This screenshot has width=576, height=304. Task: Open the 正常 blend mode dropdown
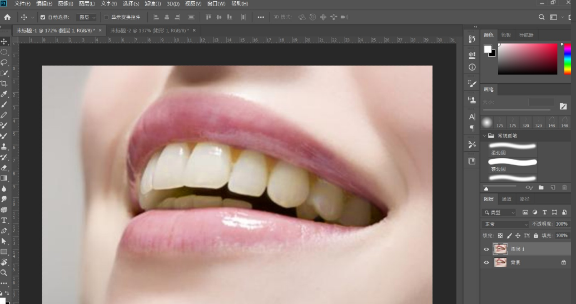(505, 224)
